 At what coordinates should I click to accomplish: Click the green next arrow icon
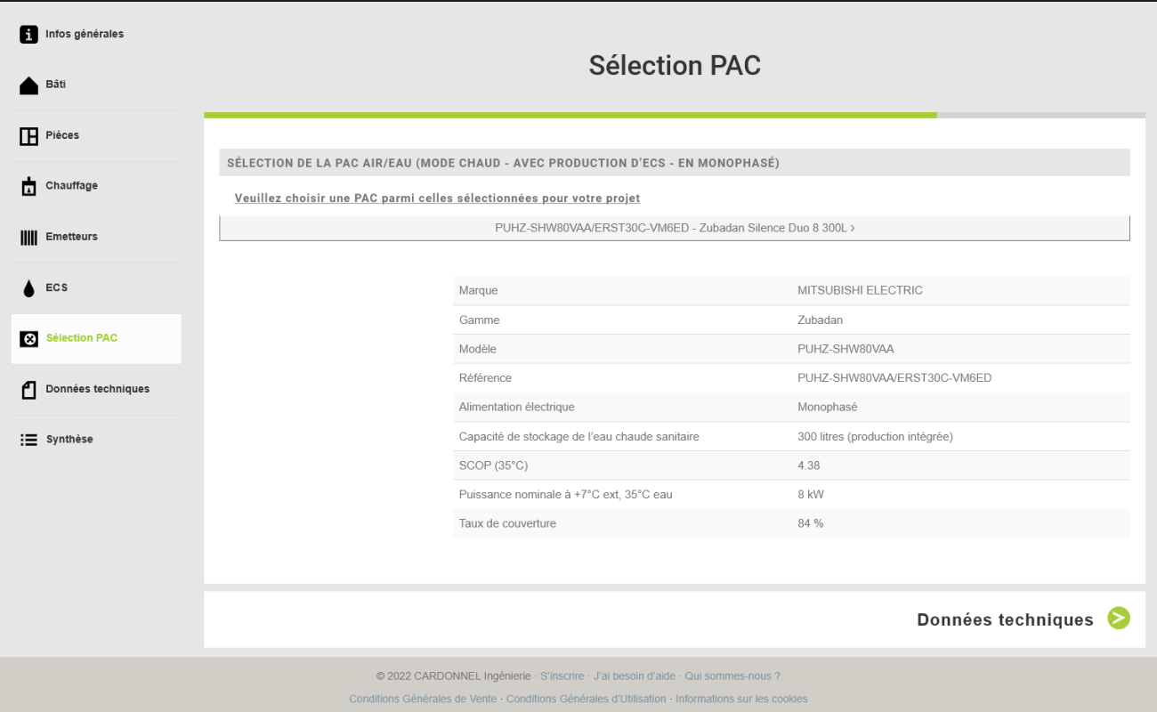(1119, 619)
